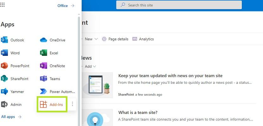Click the 'a few seconds ago' timestamp
The image size is (263, 126).
click(149, 95)
